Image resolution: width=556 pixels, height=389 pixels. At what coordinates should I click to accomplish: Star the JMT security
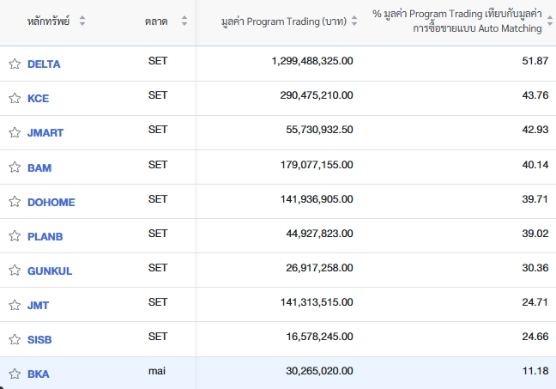point(15,305)
